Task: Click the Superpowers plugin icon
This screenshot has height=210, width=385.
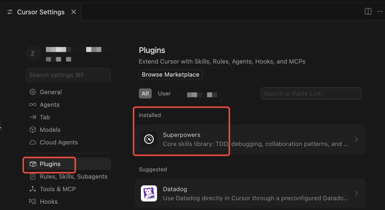Action: pyautogui.click(x=149, y=139)
